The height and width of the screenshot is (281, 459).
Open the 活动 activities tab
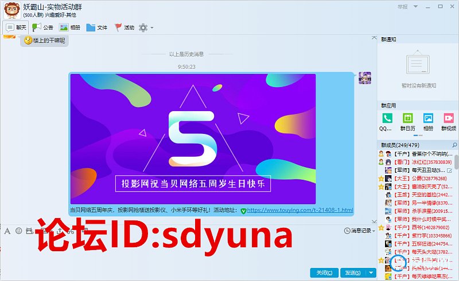pos(125,27)
